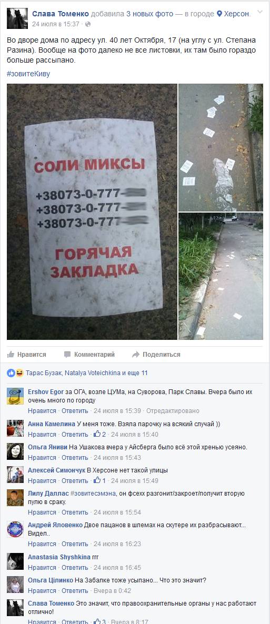Show who liked Алексей Симончук's comment
This screenshot has width=270, height=624.
click(99, 481)
